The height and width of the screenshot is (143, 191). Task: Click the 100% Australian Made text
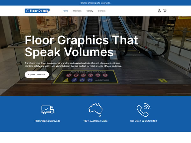(x=95, y=121)
